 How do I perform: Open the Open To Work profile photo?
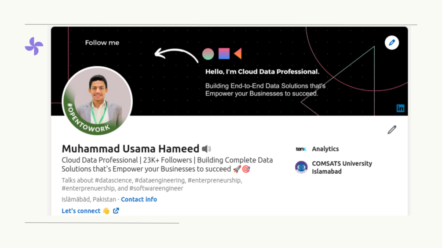(x=97, y=101)
